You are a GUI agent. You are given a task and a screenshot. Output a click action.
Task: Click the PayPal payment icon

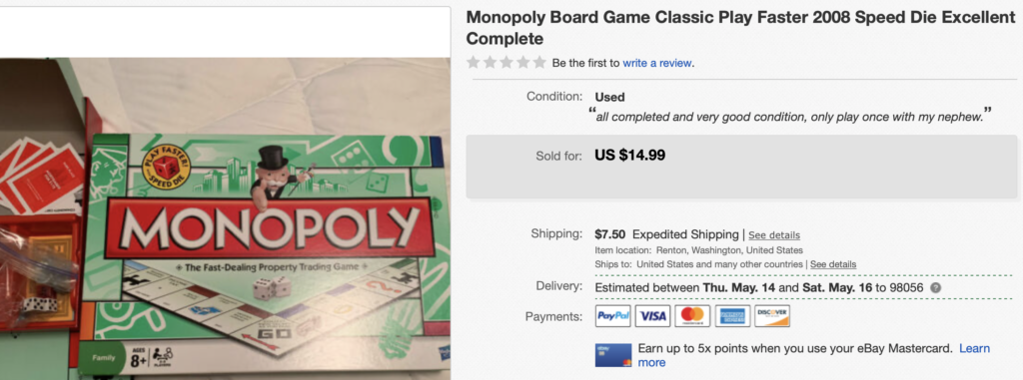(613, 316)
